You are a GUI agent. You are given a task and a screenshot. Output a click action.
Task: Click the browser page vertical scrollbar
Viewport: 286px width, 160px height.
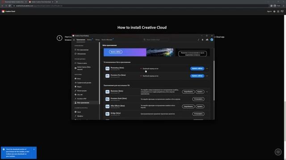point(285,121)
